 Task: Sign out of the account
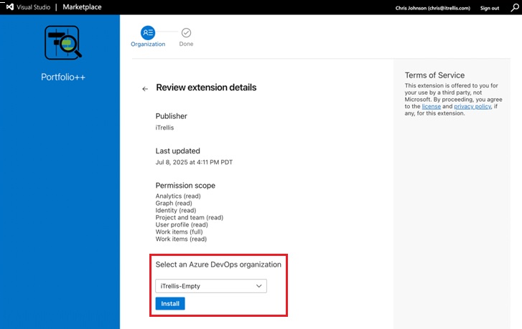pyautogui.click(x=490, y=8)
